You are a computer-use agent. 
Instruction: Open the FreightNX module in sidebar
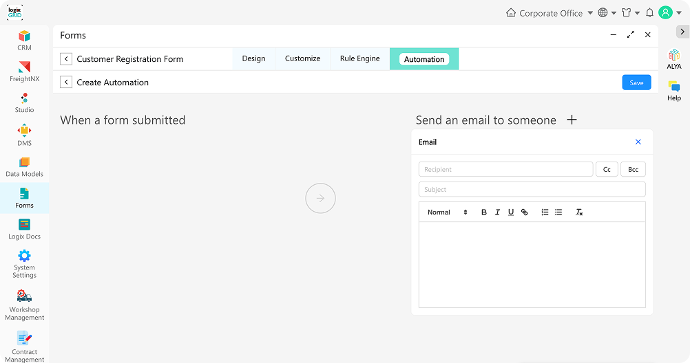click(24, 71)
